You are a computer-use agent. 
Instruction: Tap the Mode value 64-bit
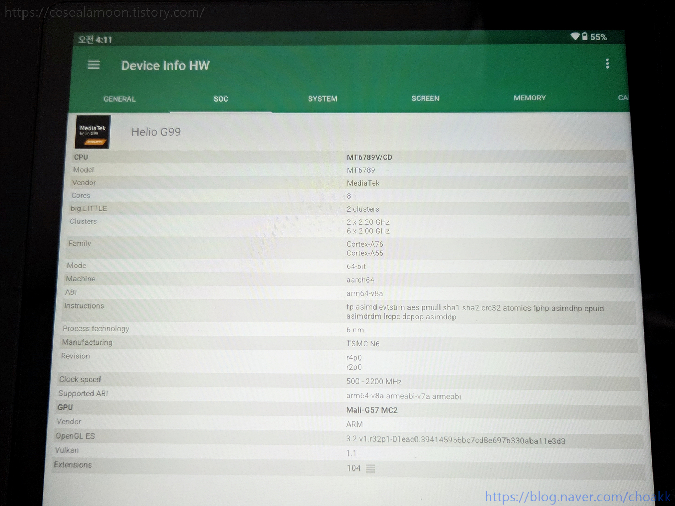[356, 266]
